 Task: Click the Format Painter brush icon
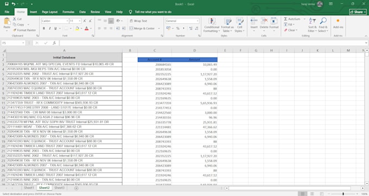pos(15,30)
